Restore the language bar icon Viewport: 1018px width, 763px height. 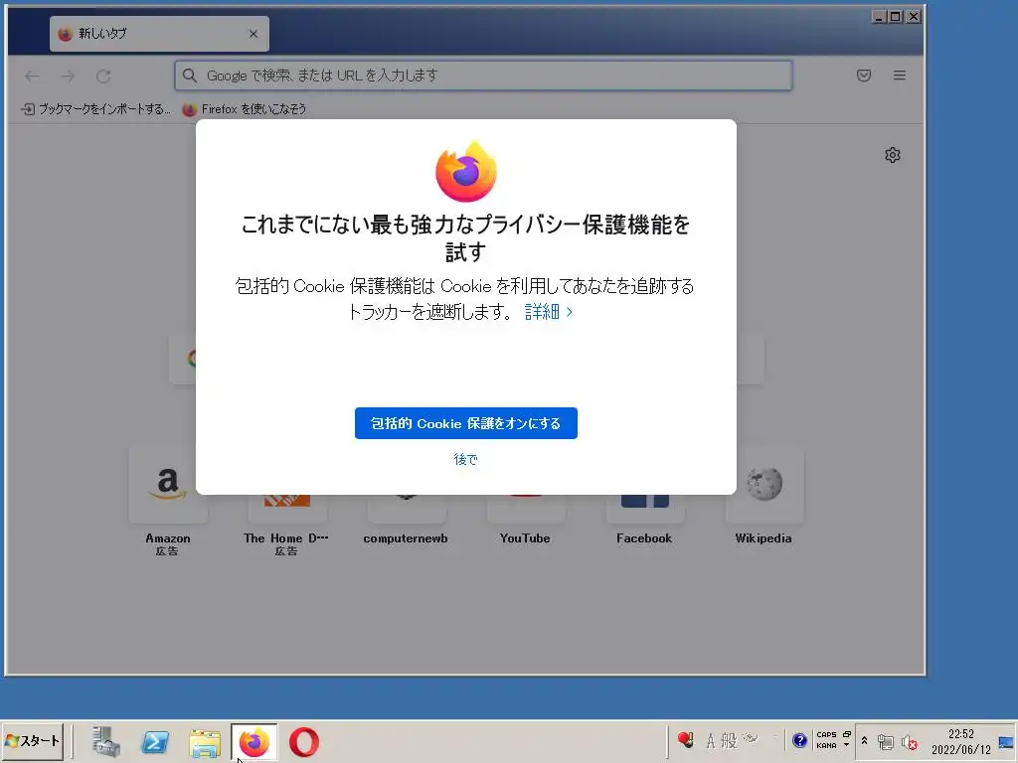coord(847,734)
